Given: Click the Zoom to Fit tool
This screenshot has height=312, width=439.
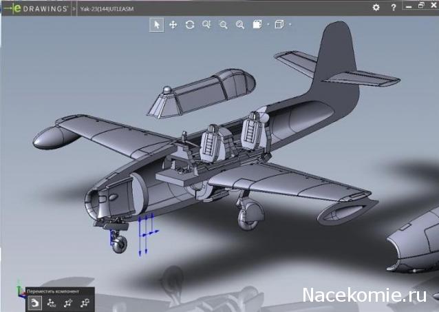Looking at the screenshot, I should click(x=239, y=25).
